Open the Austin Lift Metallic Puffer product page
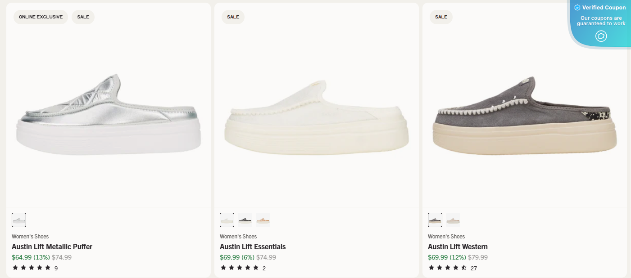The height and width of the screenshot is (278, 631). [52, 247]
